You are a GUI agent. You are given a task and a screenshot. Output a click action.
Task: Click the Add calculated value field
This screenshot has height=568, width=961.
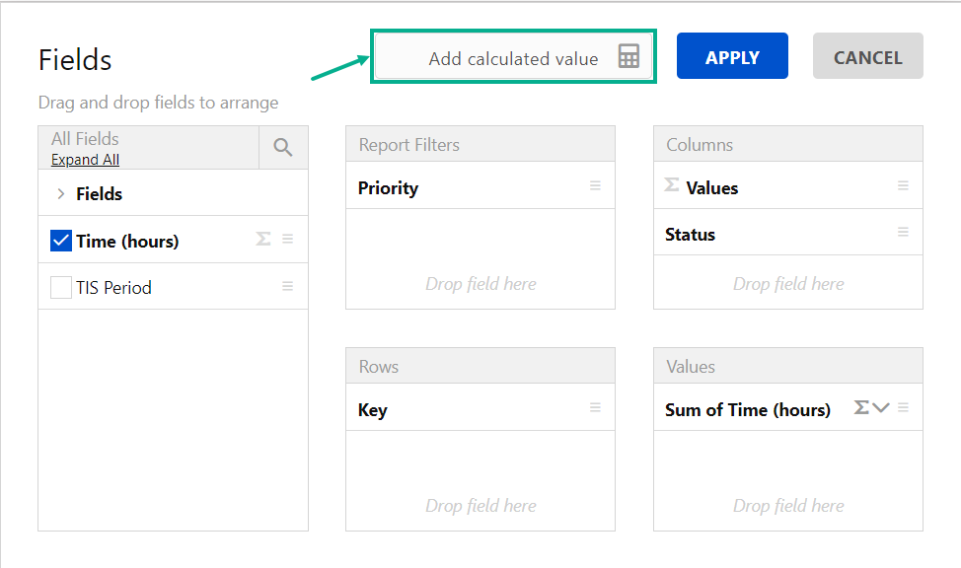pyautogui.click(x=512, y=58)
